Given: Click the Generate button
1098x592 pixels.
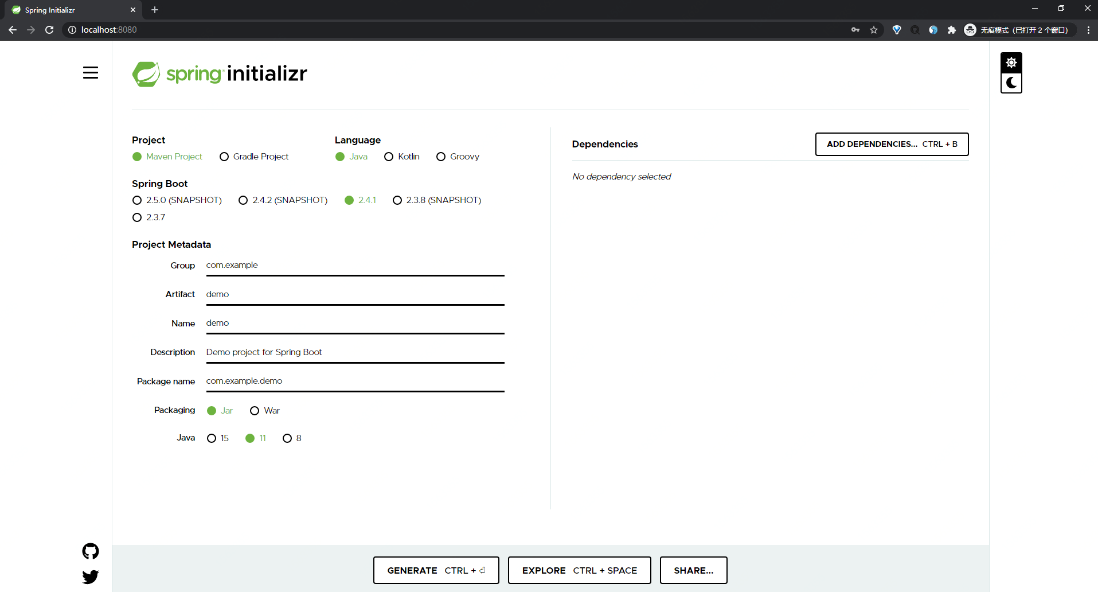Looking at the screenshot, I should point(436,570).
